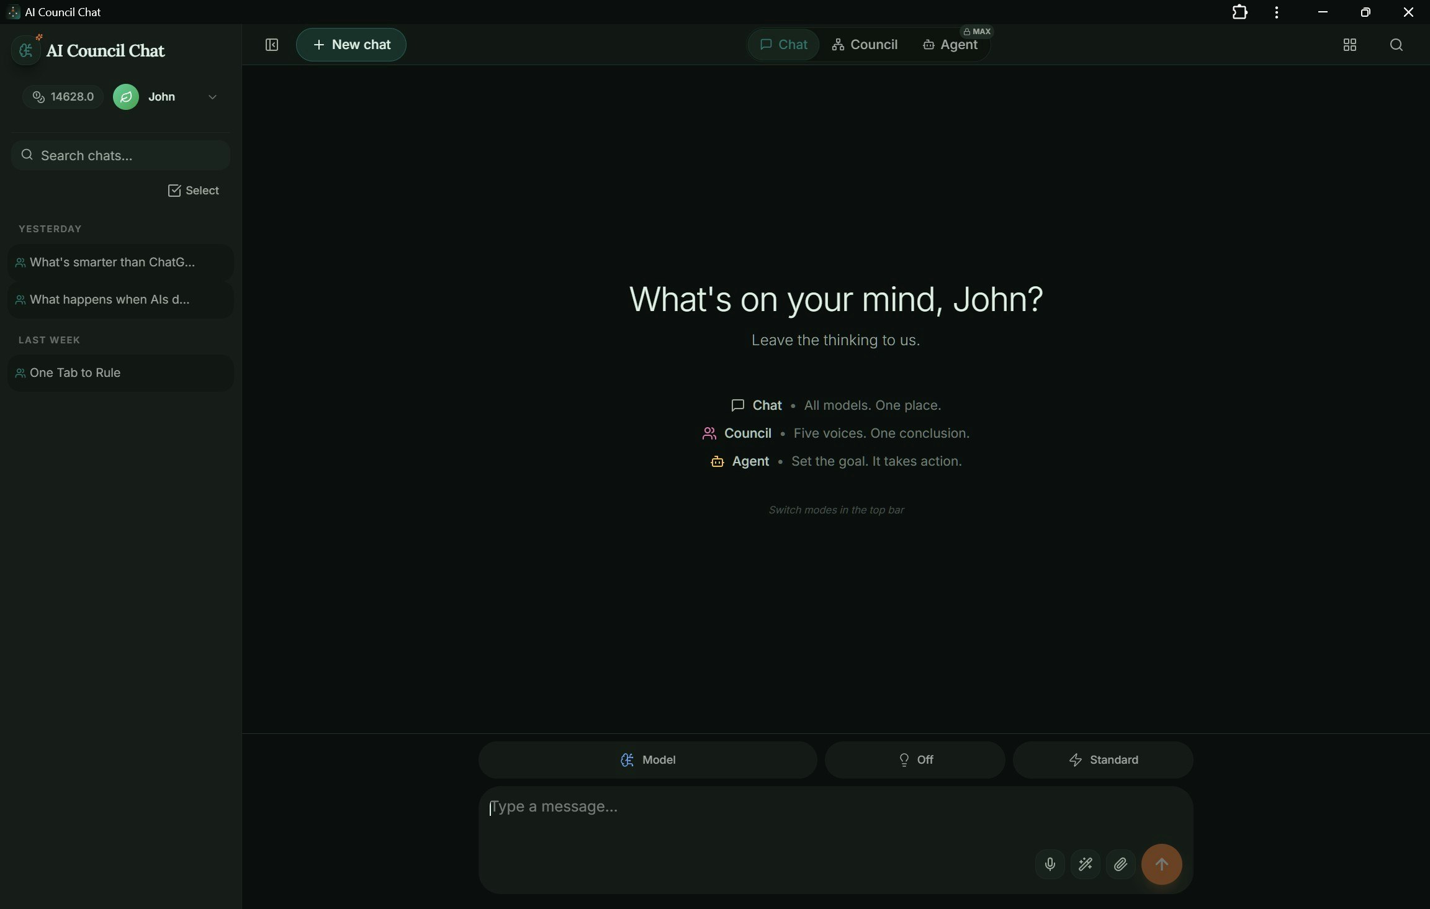Open the grid view icon in top bar
1430x909 pixels.
click(1349, 45)
